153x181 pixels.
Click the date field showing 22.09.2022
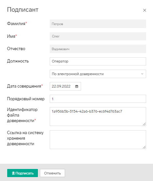65,86
